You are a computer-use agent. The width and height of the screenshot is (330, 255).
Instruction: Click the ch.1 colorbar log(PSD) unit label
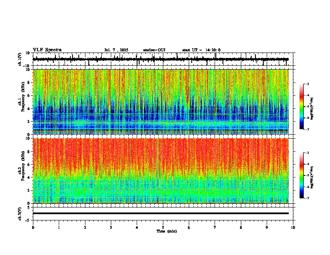click(312, 108)
